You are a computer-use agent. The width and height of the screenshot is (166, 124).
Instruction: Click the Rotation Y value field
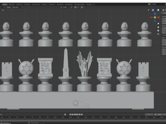point(164,30)
